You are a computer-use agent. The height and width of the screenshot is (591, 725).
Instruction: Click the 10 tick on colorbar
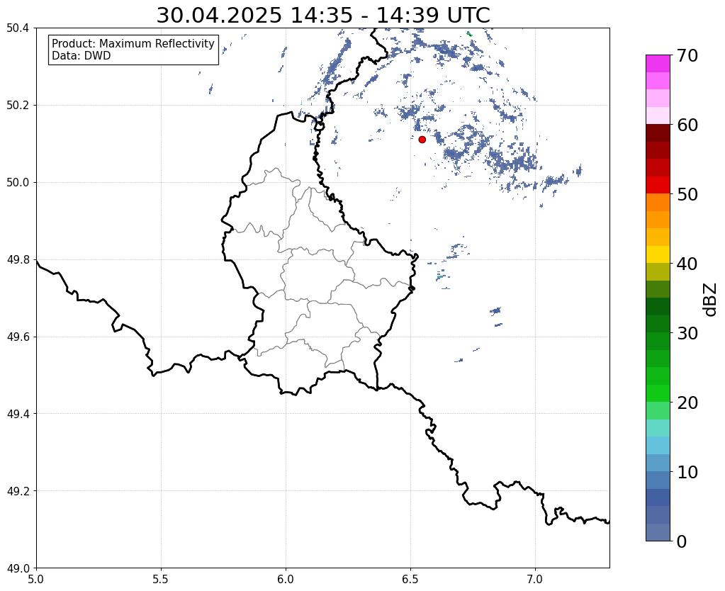[687, 472]
